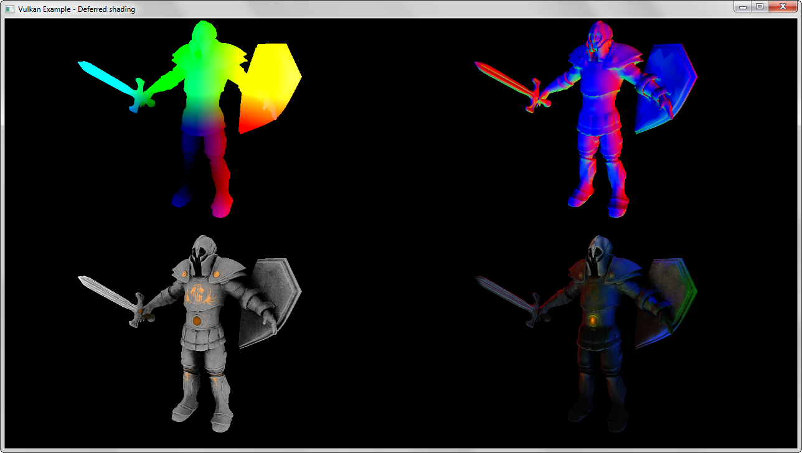Click the silver sword of the grey knight
The height and width of the screenshot is (453, 802).
[106, 292]
